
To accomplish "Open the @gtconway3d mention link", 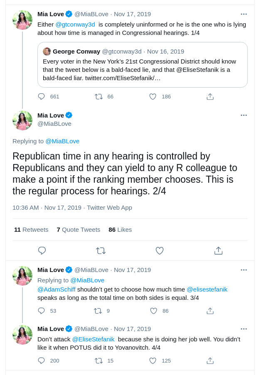I will pos(75,25).
